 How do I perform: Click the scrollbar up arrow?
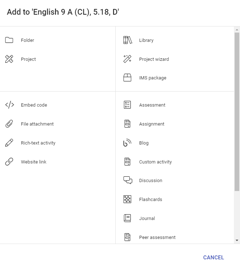[x=237, y=30]
